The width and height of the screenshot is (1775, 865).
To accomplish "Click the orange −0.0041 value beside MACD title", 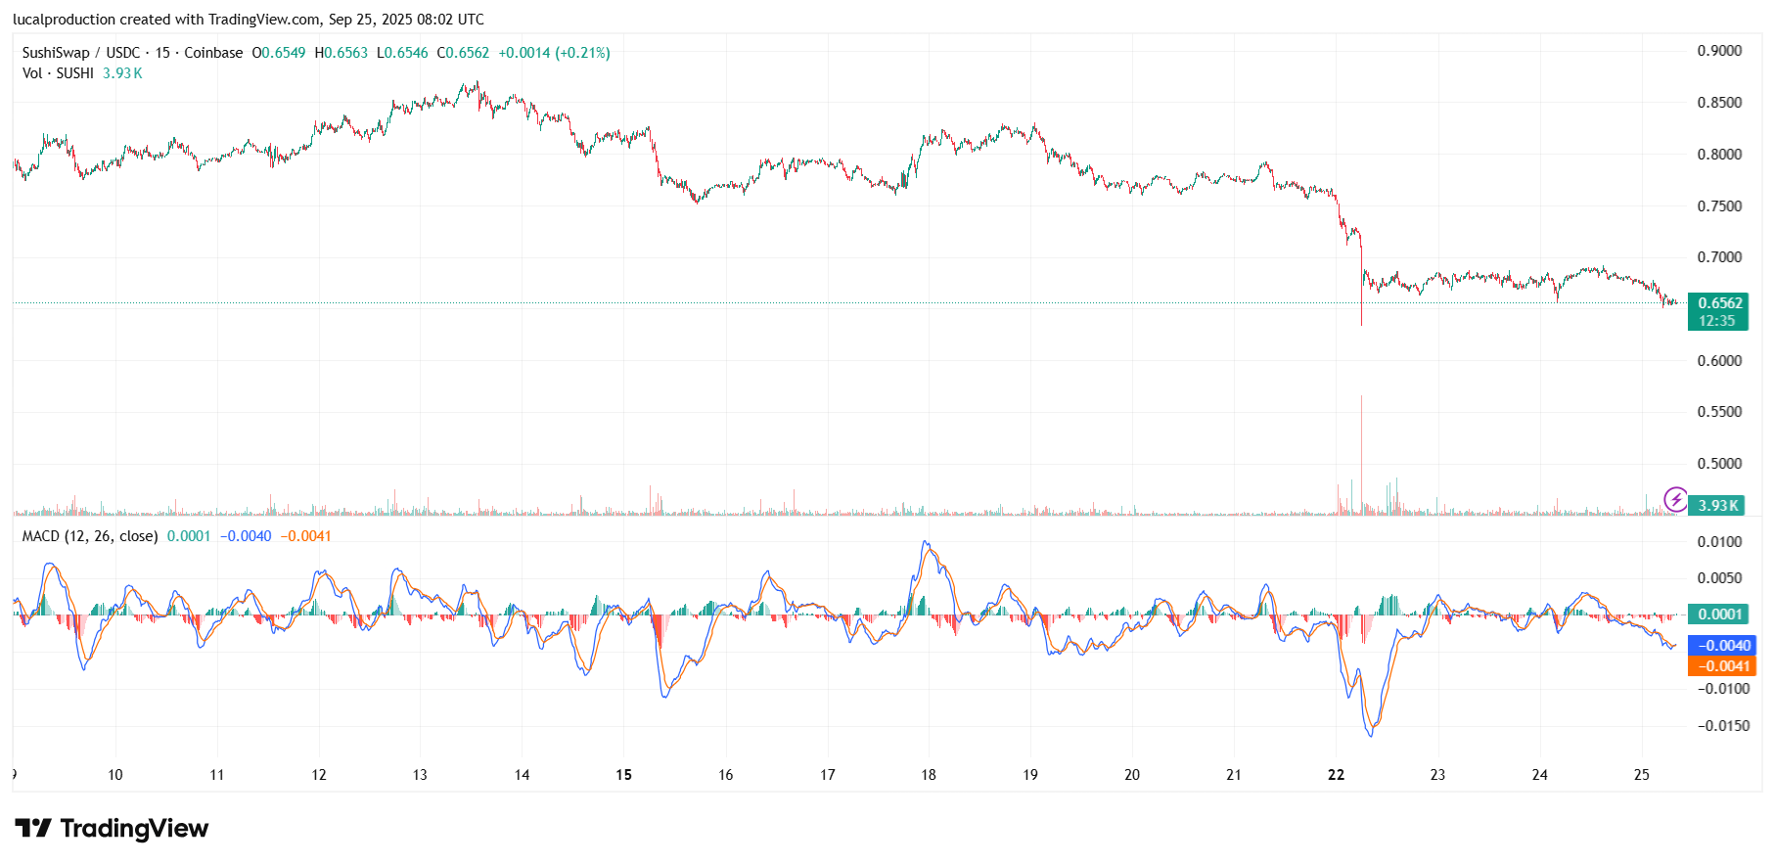I will (306, 536).
